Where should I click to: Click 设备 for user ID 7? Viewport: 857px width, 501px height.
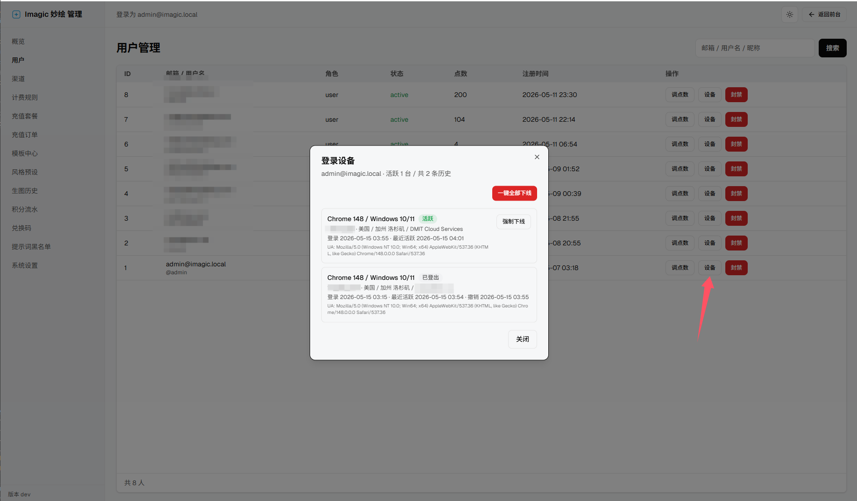pos(710,119)
